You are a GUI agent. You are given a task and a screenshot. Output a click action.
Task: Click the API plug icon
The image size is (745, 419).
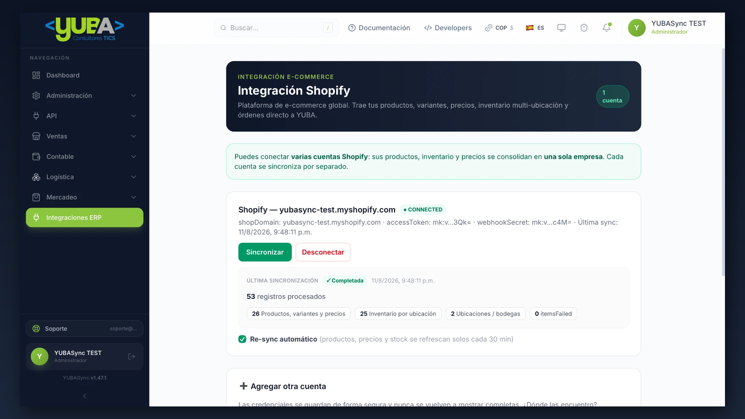[36, 116]
